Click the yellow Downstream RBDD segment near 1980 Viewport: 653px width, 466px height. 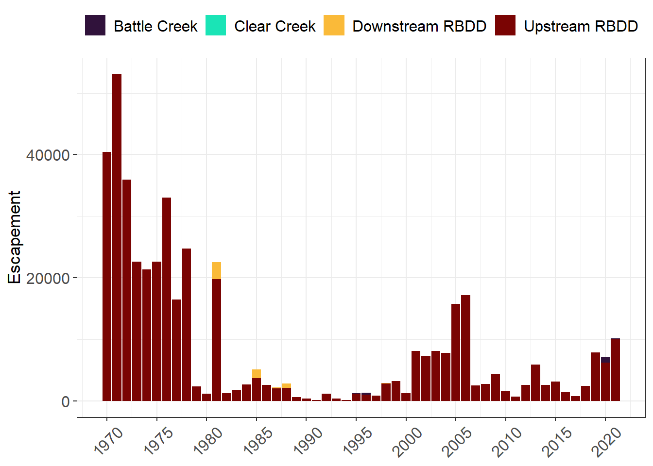pyautogui.click(x=217, y=269)
